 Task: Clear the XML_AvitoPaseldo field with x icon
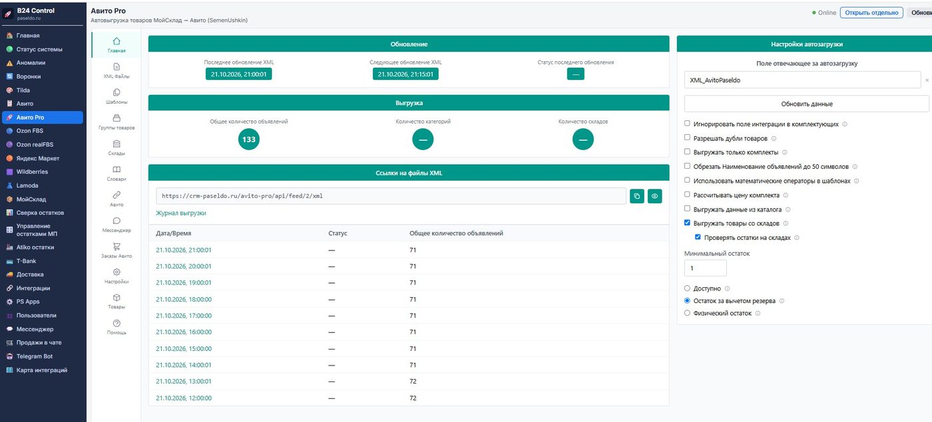927,80
